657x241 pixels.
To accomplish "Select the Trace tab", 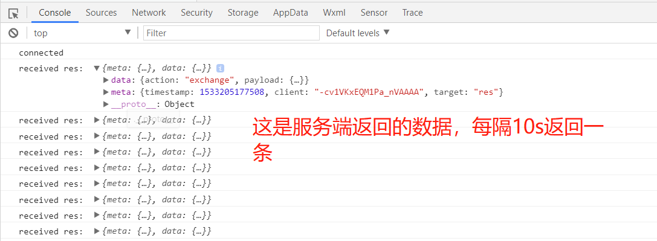I will tap(412, 13).
